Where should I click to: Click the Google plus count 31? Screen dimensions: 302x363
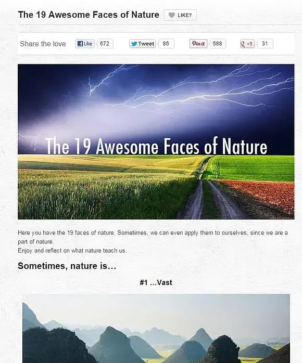click(265, 44)
